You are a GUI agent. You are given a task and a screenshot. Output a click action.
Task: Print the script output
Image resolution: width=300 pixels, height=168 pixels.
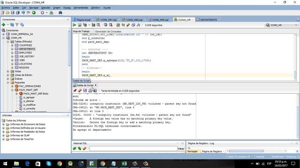coord(90,91)
